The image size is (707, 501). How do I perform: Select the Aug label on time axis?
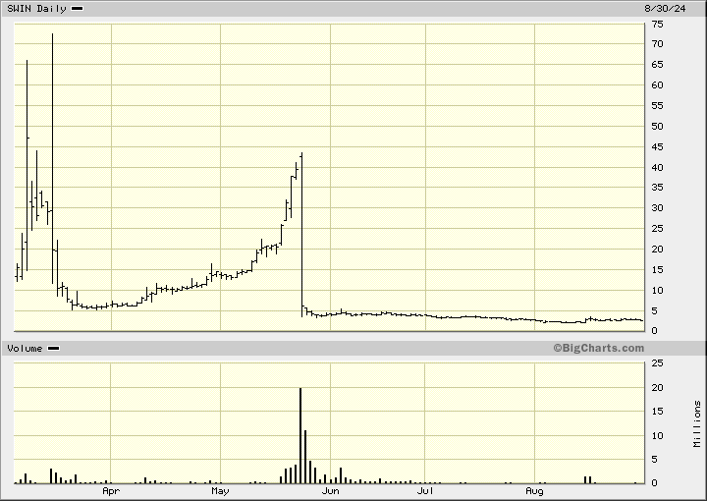(x=534, y=490)
